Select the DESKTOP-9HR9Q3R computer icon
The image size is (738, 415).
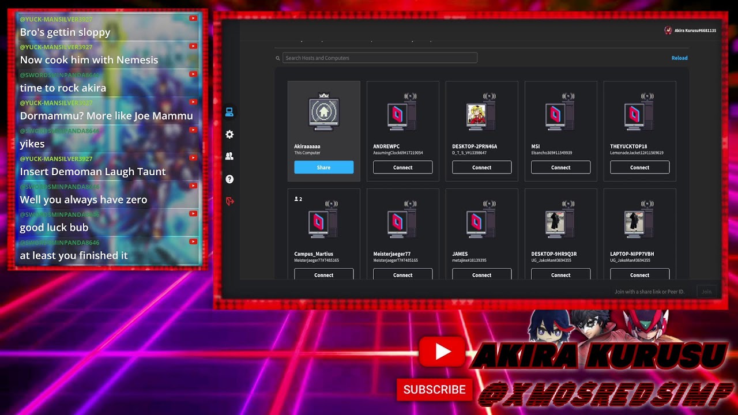(560, 220)
